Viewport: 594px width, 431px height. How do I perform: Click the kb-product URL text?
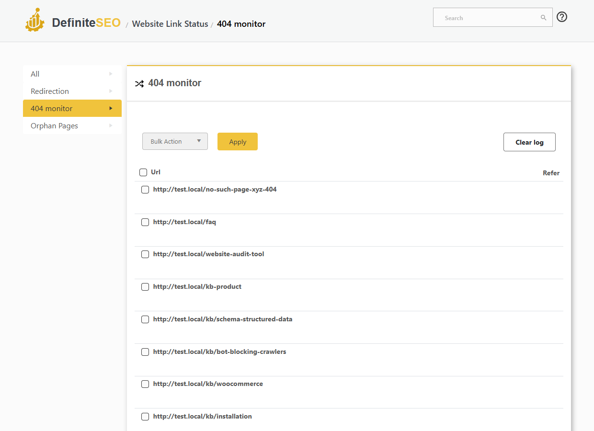[x=197, y=286]
